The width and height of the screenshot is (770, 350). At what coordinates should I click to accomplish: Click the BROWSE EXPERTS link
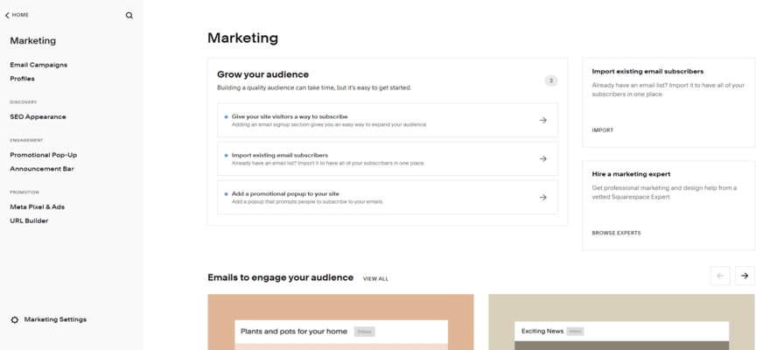[x=616, y=233]
